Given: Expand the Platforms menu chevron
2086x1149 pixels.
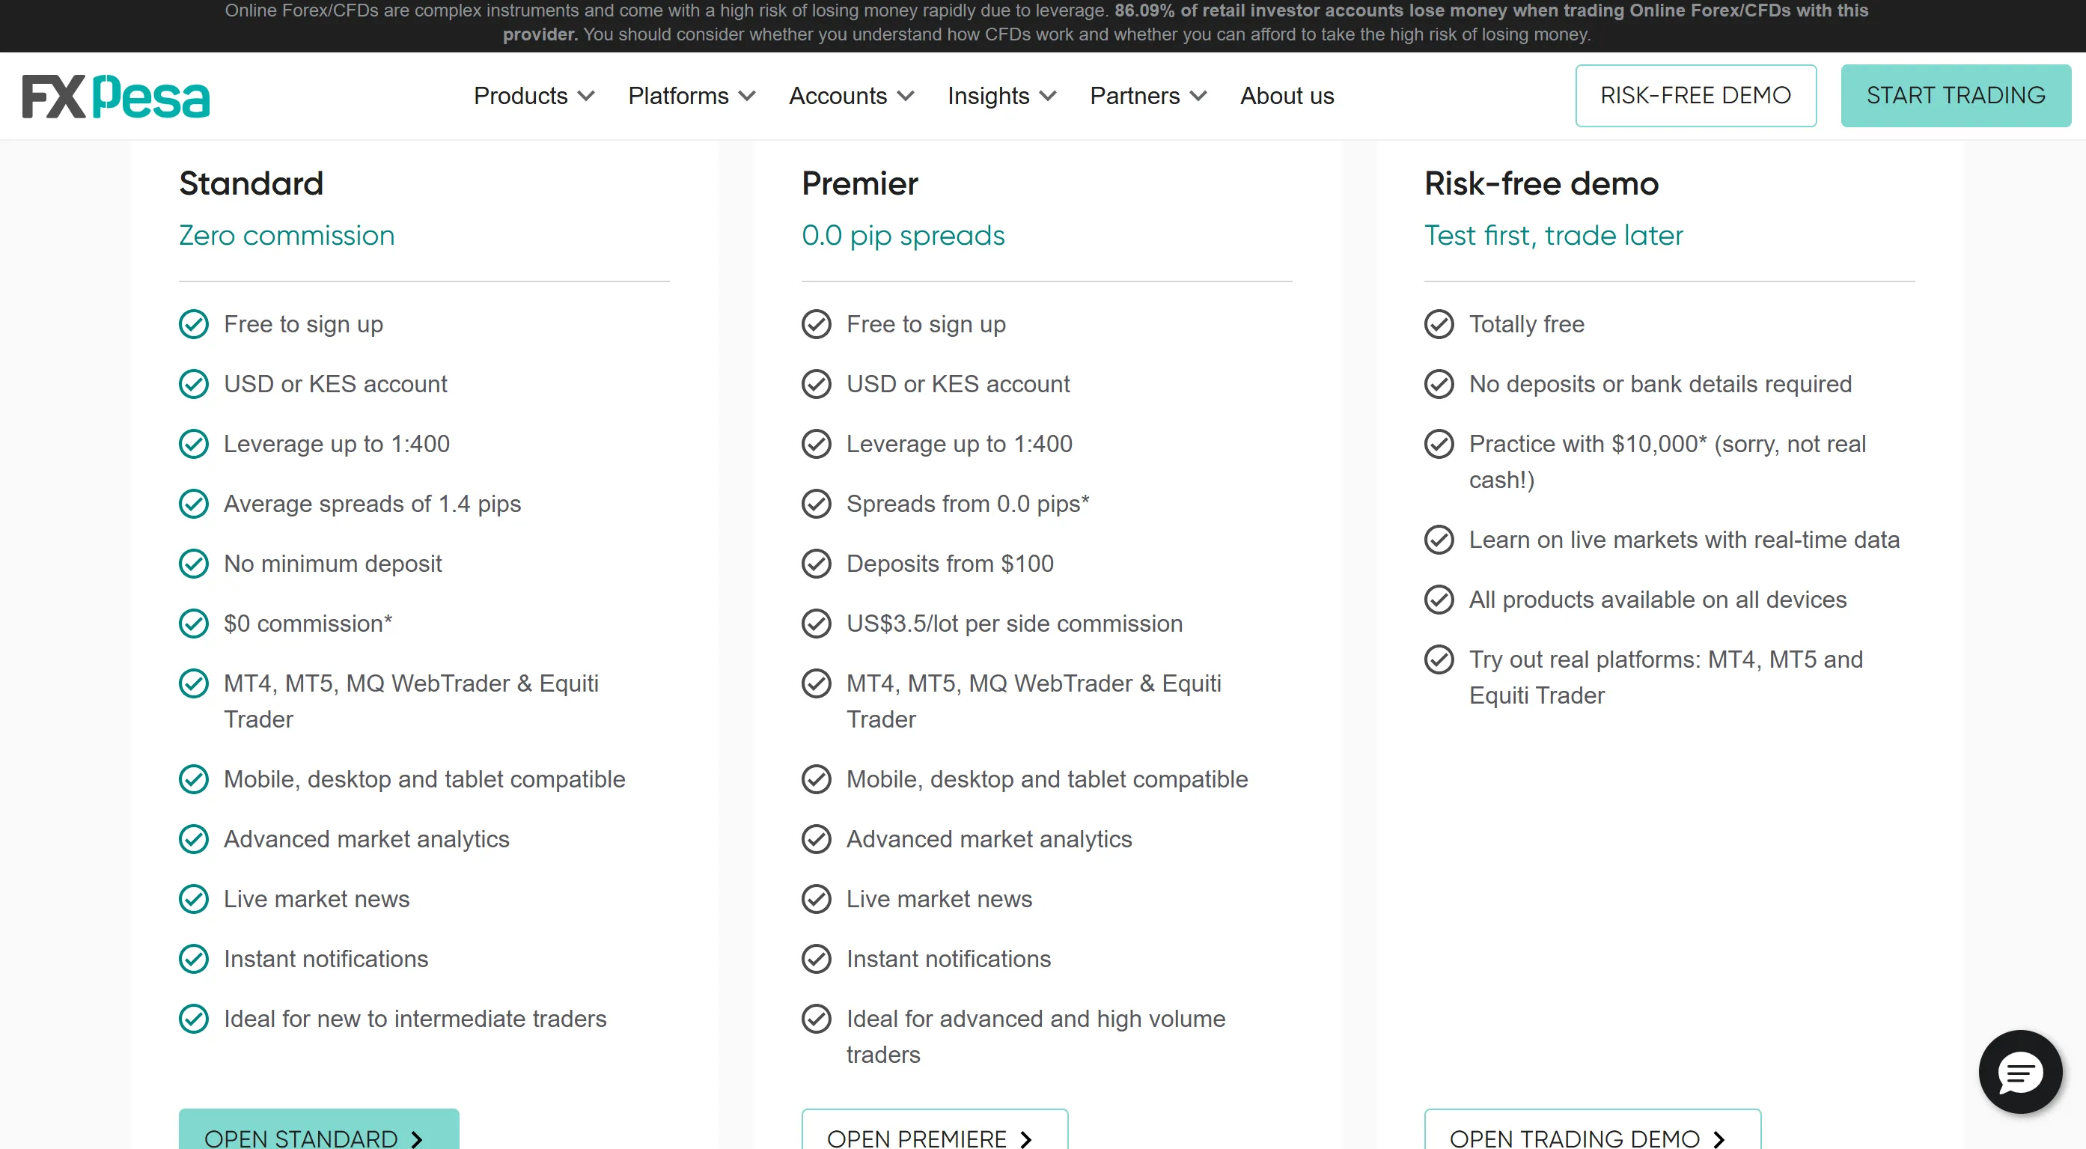Looking at the screenshot, I should (x=748, y=97).
